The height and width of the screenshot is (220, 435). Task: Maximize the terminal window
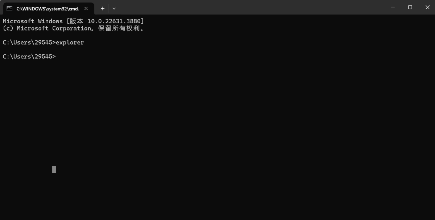coord(410,7)
